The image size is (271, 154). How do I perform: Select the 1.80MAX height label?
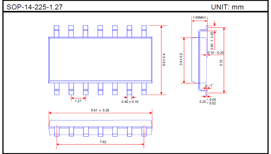point(199,17)
